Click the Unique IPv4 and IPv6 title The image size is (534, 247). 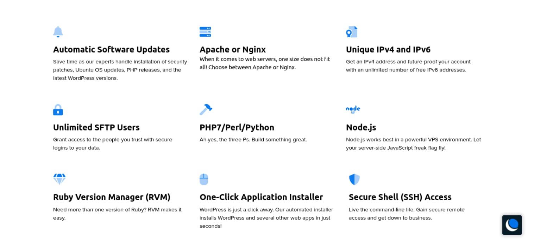click(388, 49)
